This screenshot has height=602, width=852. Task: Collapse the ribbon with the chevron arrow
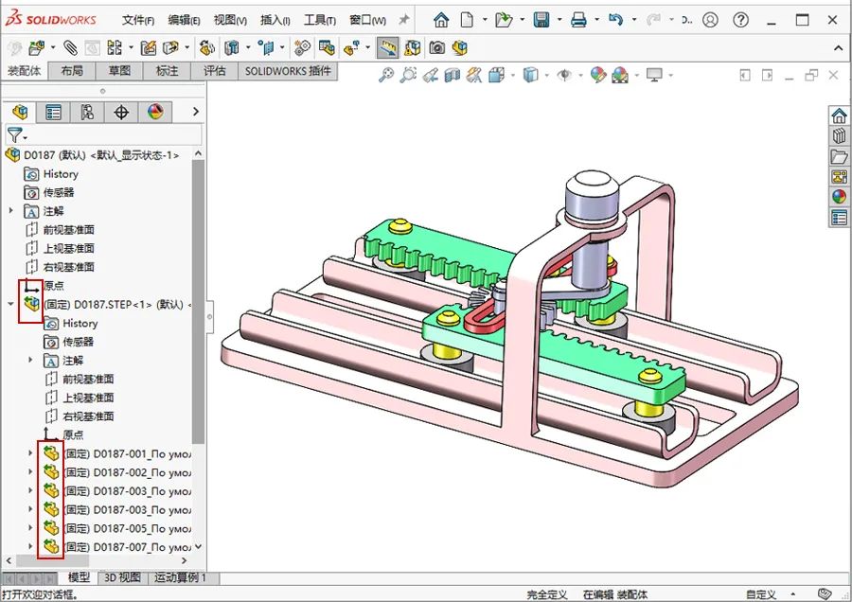[x=838, y=48]
